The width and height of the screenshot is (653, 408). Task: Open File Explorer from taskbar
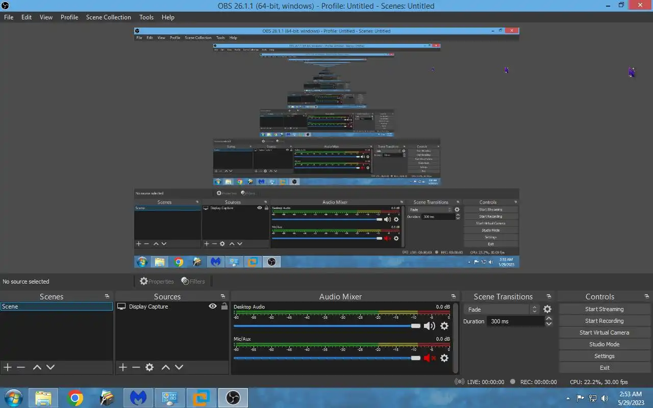[43, 398]
